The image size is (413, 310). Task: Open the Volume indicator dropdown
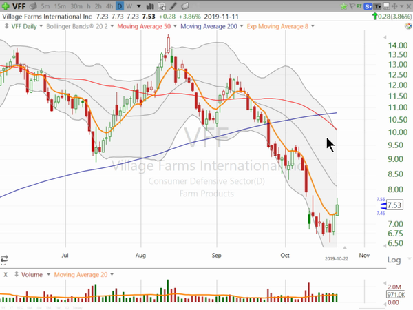pos(48,275)
